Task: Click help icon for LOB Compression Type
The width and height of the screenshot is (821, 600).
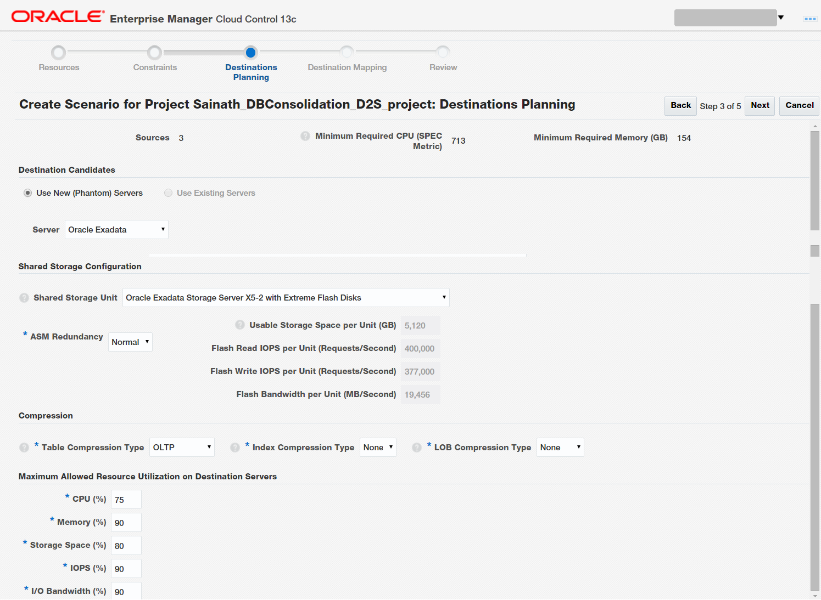Action: click(417, 448)
